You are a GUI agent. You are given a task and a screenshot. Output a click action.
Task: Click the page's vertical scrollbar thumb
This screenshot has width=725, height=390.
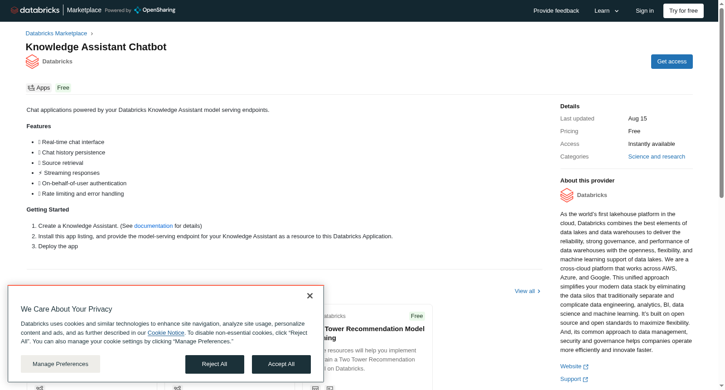coord(721,103)
